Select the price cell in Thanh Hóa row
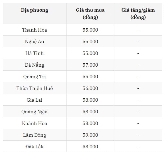Viewport: 166px width, 155px height. [x=90, y=30]
